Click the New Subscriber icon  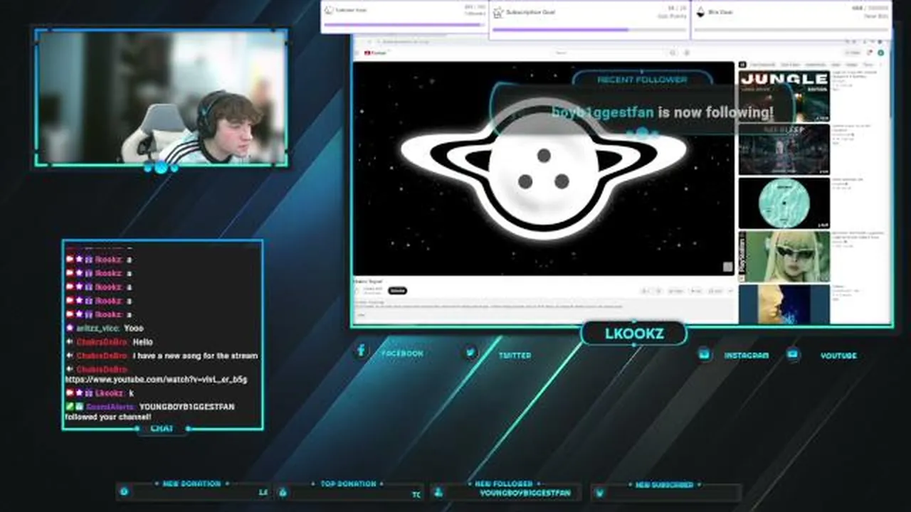tap(599, 492)
